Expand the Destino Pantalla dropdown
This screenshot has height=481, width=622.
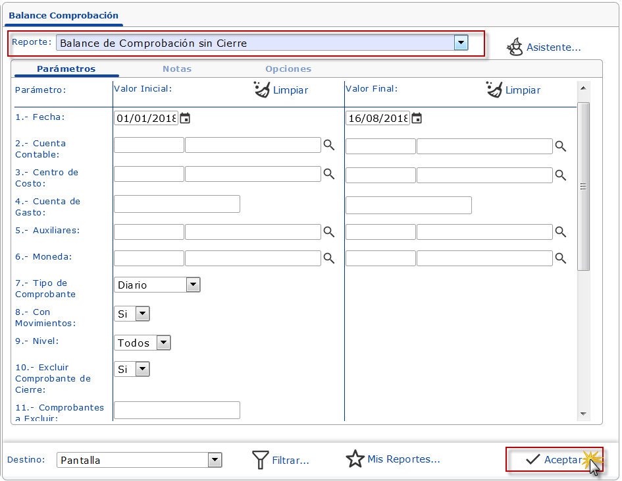(x=215, y=460)
